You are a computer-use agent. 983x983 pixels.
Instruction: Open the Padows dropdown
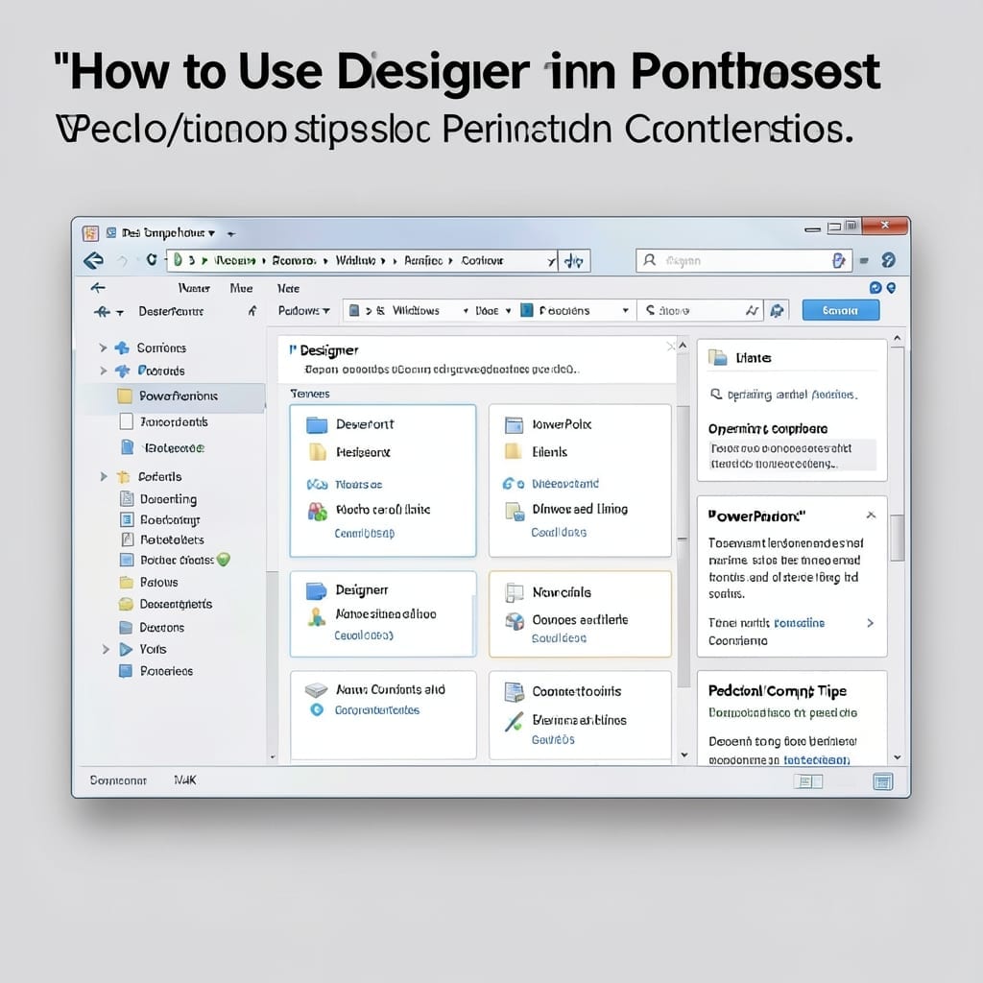(x=304, y=310)
